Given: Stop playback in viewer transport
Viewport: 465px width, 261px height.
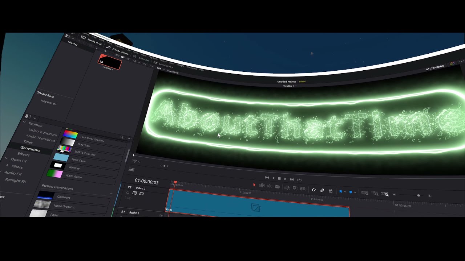Looking at the screenshot, I should coord(279,178).
